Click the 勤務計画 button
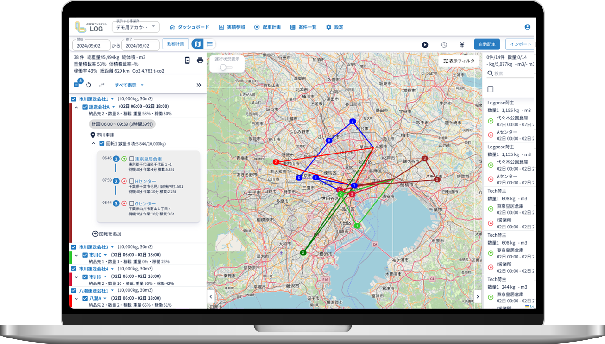605x344 pixels. point(176,44)
